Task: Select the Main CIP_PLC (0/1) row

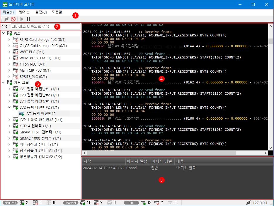Action: 35,71
